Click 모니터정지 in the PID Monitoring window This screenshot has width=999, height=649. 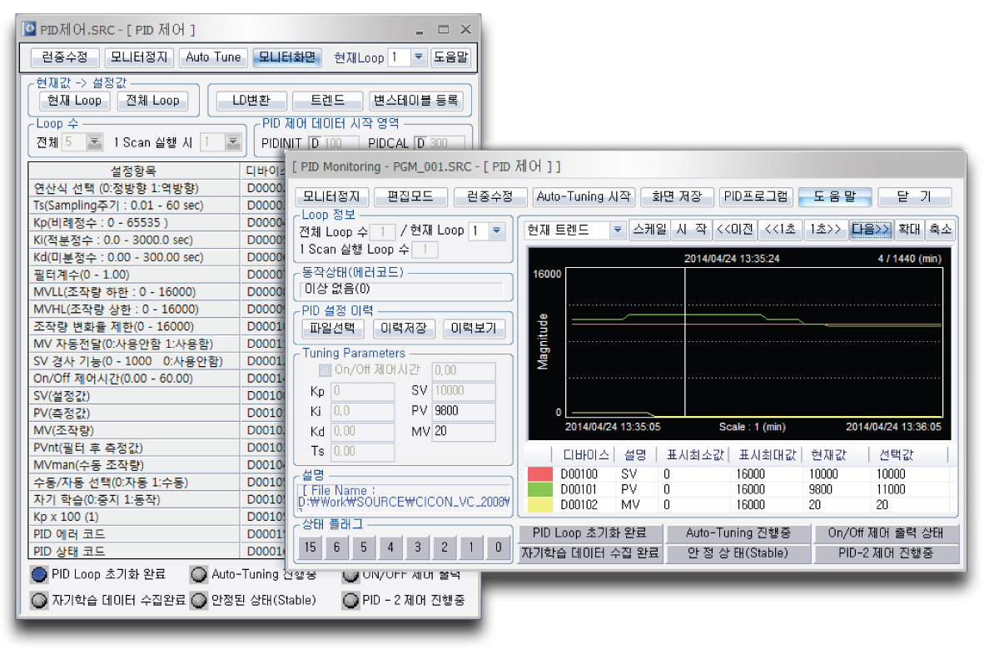(x=331, y=197)
